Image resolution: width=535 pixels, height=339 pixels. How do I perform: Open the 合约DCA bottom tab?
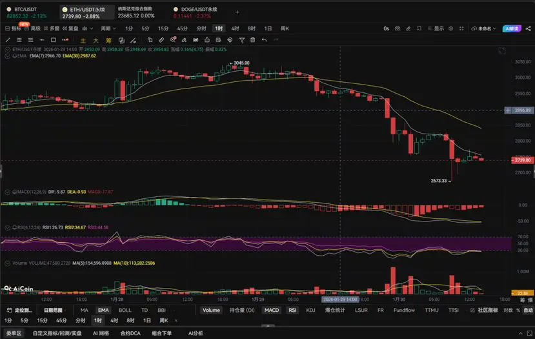point(130,333)
